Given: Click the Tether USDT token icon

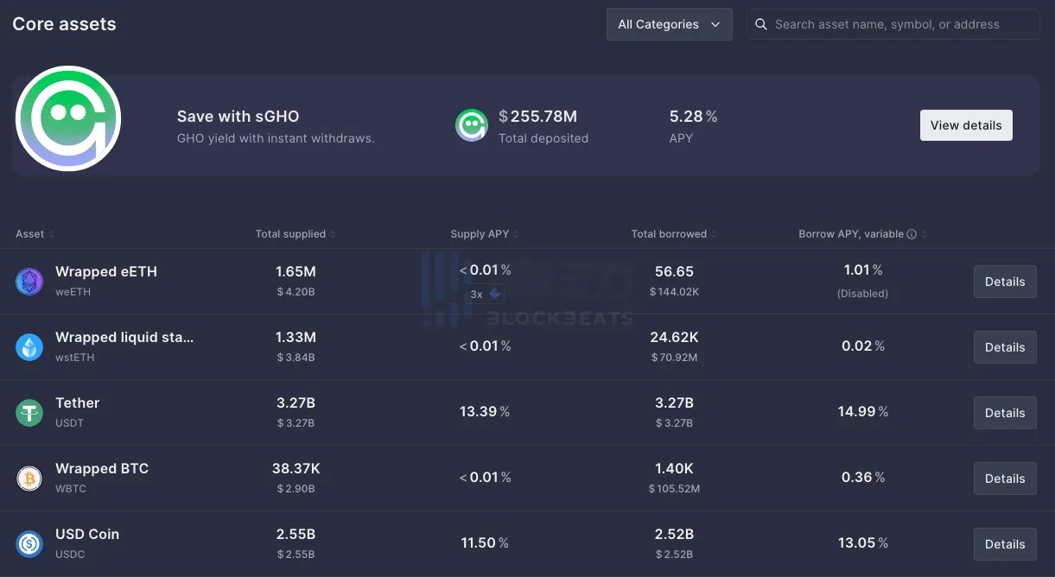Looking at the screenshot, I should point(29,413).
